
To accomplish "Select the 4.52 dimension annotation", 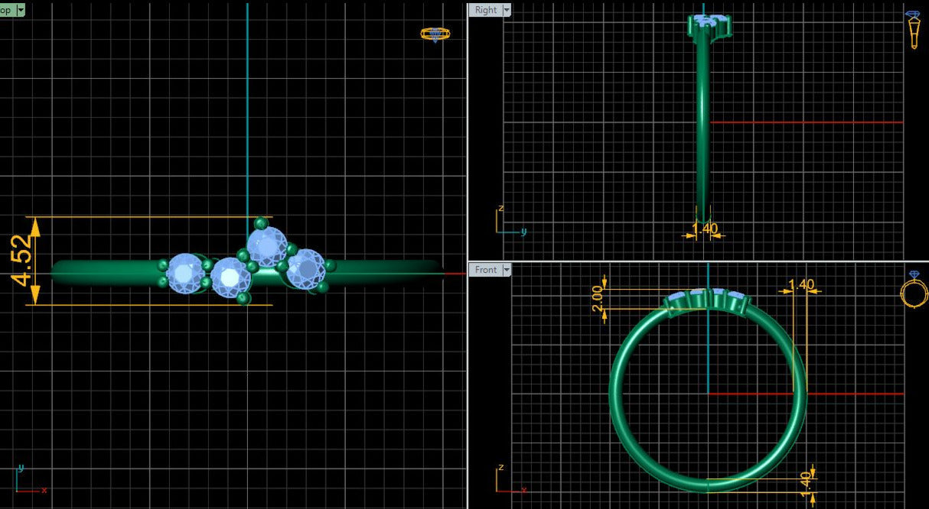I will point(22,260).
